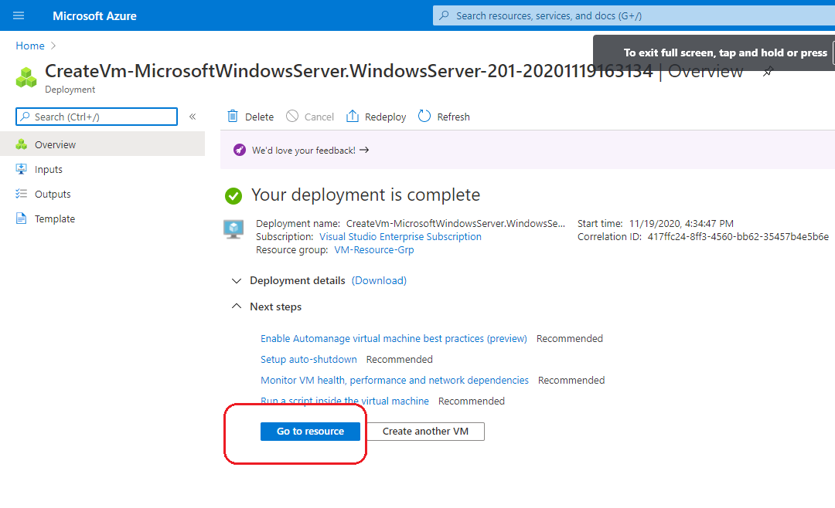Open Monitor VM health and performance link
The image size is (835, 508).
tap(394, 381)
